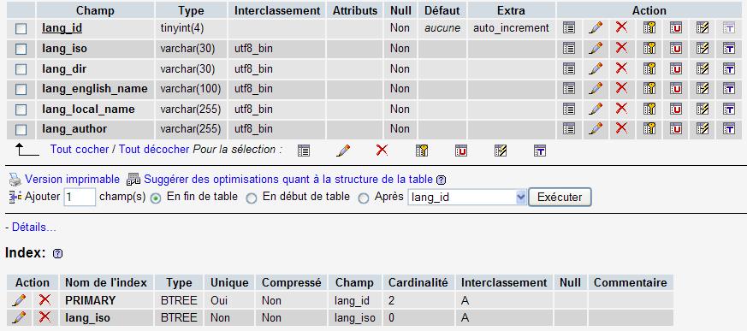
Task: Click the 'Champ' column header
Action: point(95,10)
